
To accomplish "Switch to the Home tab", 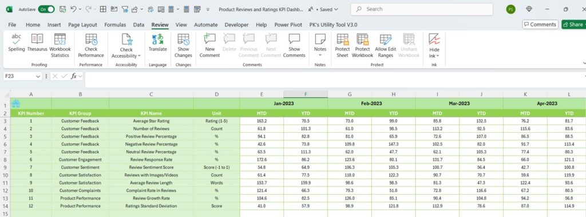I will [x=33, y=25].
